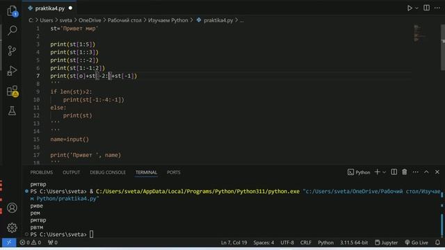
Task: Click the terminal output line рмтвр above the command
Action: 38,184
